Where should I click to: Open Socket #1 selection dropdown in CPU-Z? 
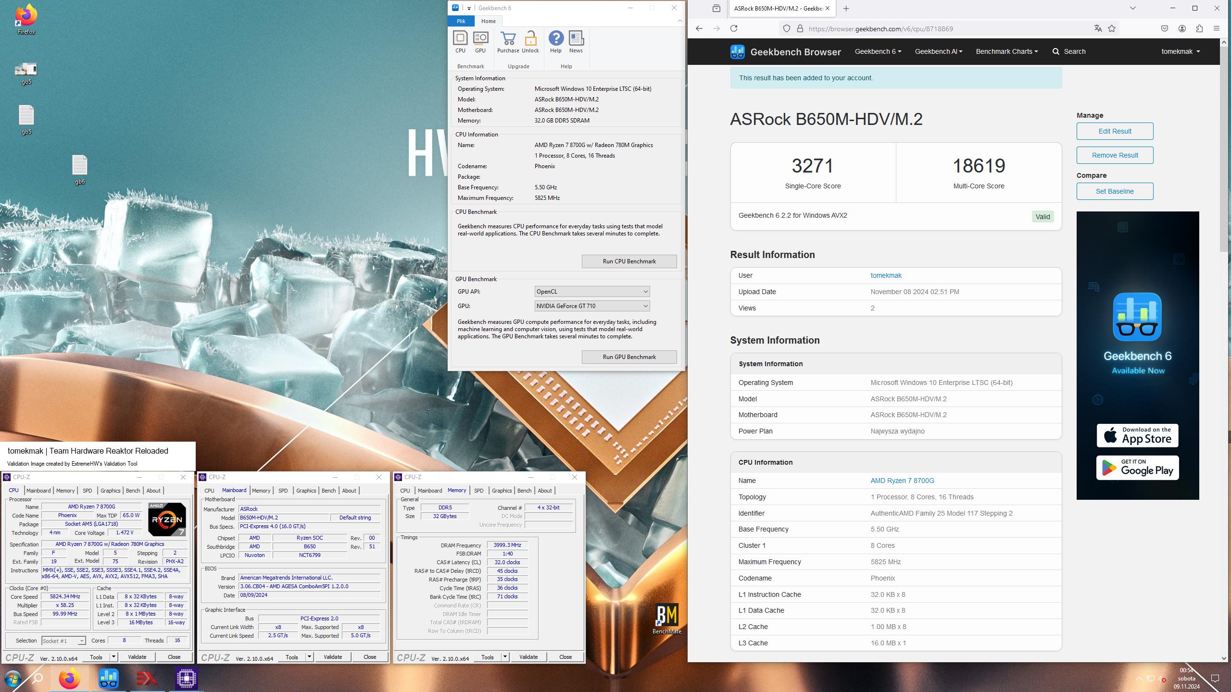[63, 641]
